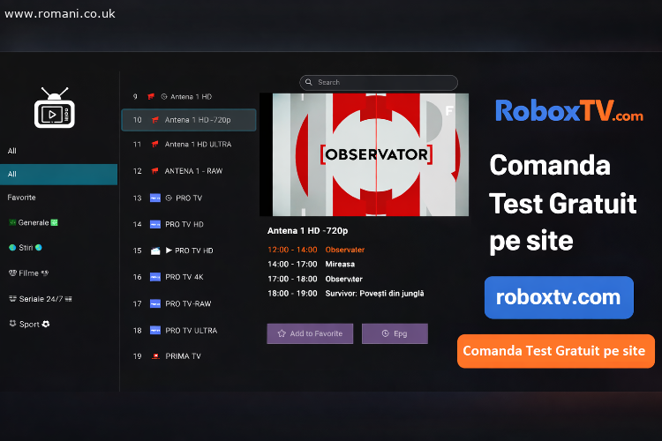The image size is (662, 441).
Task: Click the play arrow icon in row 15
Action: tap(169, 250)
